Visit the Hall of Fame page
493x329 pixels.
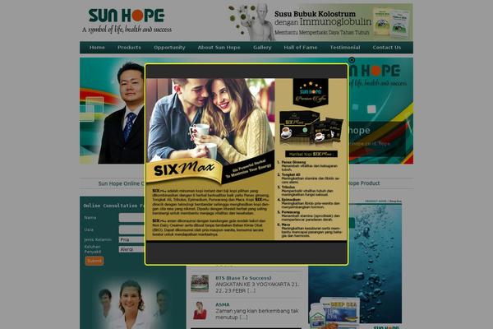tap(301, 47)
